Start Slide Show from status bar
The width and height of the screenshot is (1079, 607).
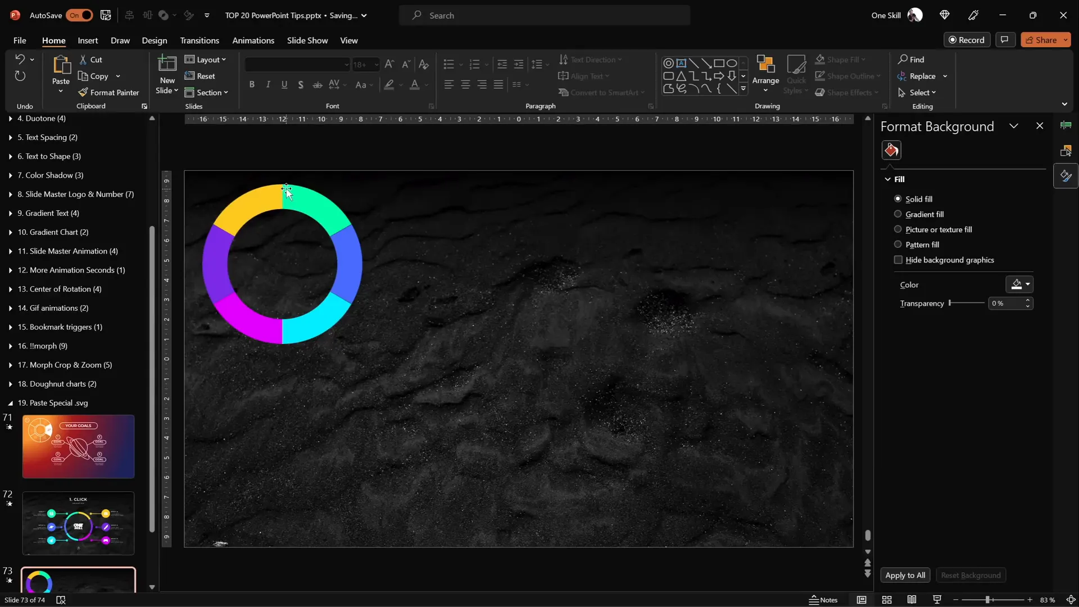click(937, 600)
